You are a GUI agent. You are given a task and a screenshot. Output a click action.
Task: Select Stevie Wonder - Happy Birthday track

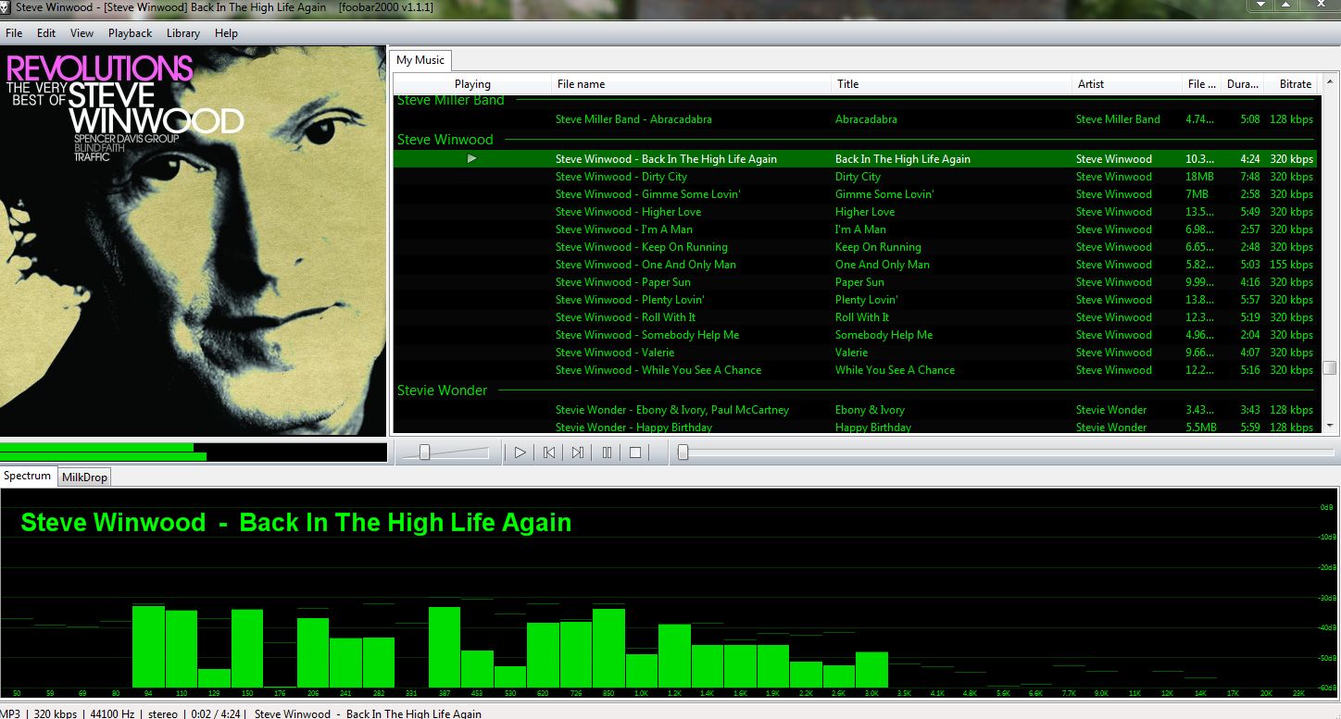coord(855,428)
